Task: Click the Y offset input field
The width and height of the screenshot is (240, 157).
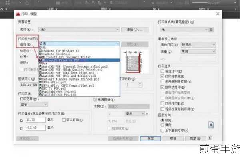Action: (36, 127)
